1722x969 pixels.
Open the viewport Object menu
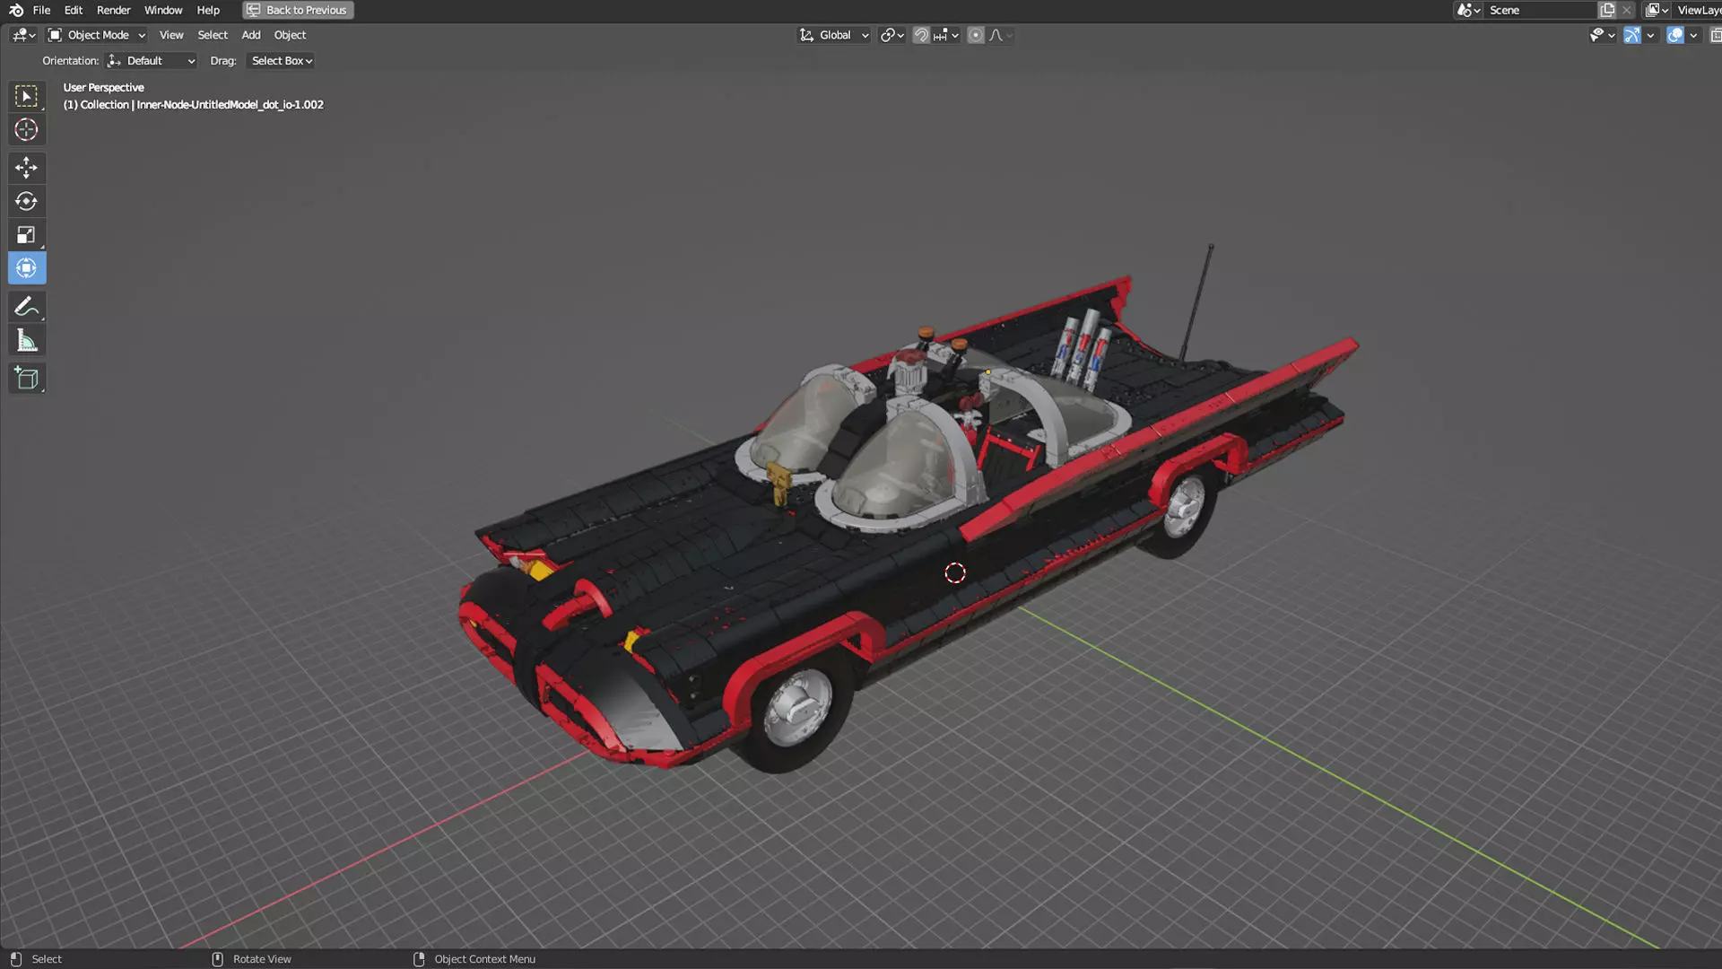coord(290,35)
